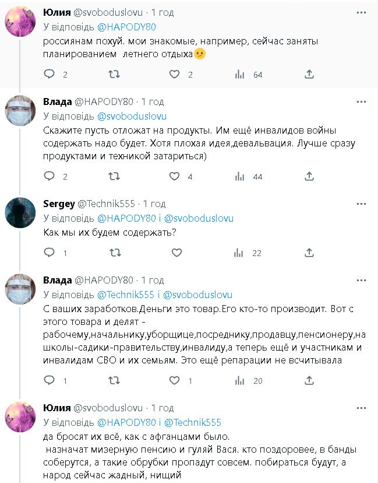Like Юлия's tweet with 2 likes
The image size is (378, 483).
[174, 74]
